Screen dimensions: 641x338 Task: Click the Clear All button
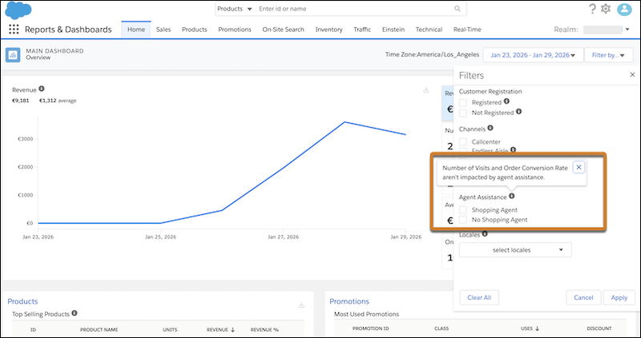point(479,297)
